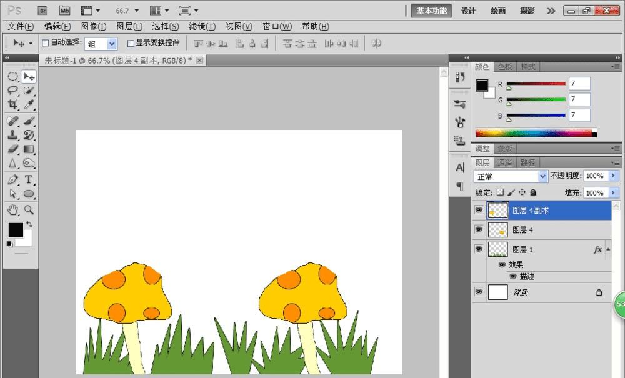Select the Pen tool

point(12,179)
